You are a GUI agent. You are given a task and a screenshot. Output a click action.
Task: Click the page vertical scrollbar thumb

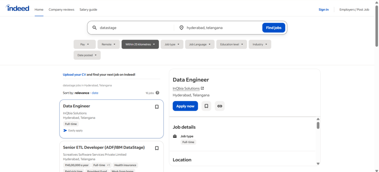376,26
